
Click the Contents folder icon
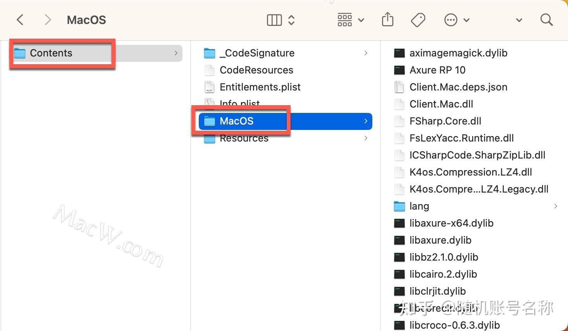coord(20,53)
